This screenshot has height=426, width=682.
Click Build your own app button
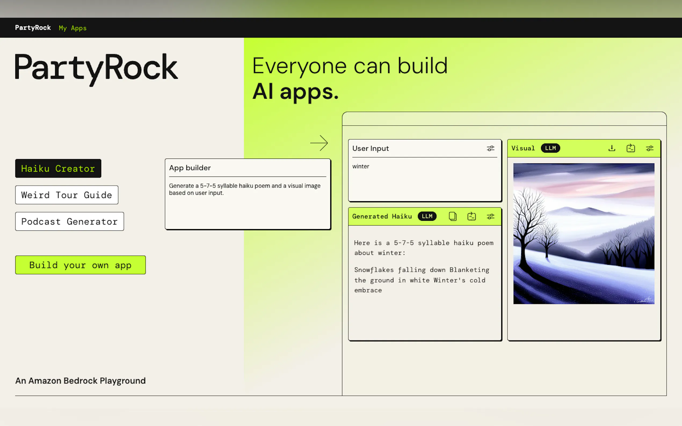pyautogui.click(x=80, y=265)
